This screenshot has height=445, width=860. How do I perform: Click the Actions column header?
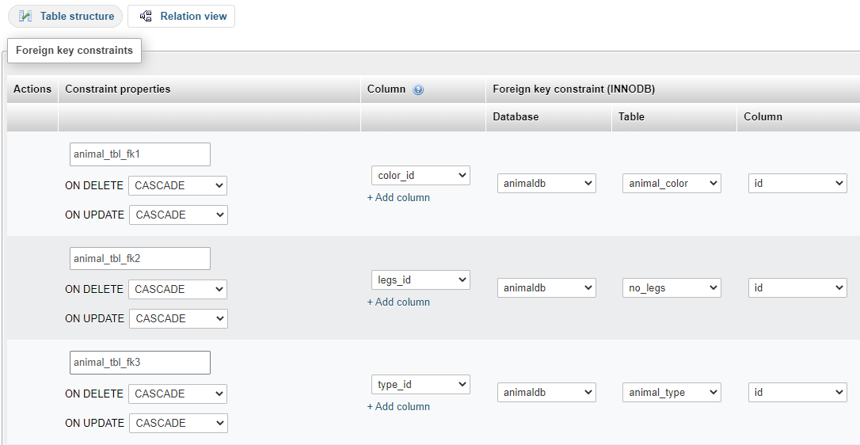tap(32, 89)
